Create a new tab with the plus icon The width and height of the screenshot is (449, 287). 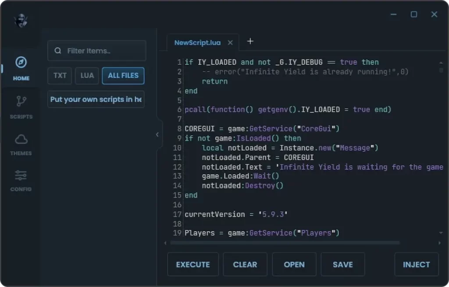(250, 41)
